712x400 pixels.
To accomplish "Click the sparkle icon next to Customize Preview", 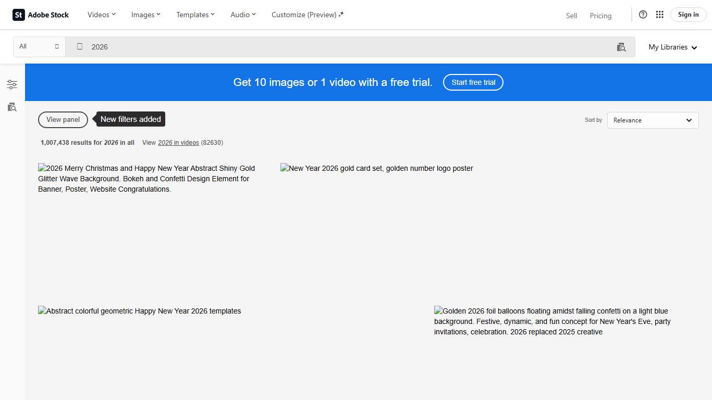I will 341,15.
